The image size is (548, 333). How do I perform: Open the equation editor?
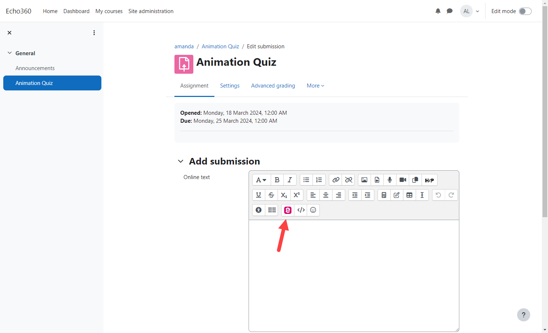384,195
